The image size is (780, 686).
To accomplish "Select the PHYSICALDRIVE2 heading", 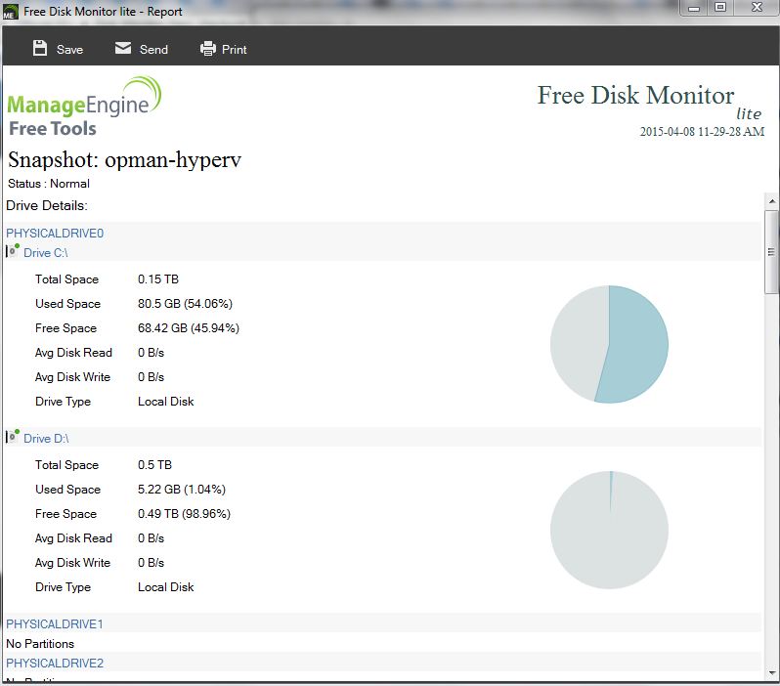I will (x=55, y=664).
